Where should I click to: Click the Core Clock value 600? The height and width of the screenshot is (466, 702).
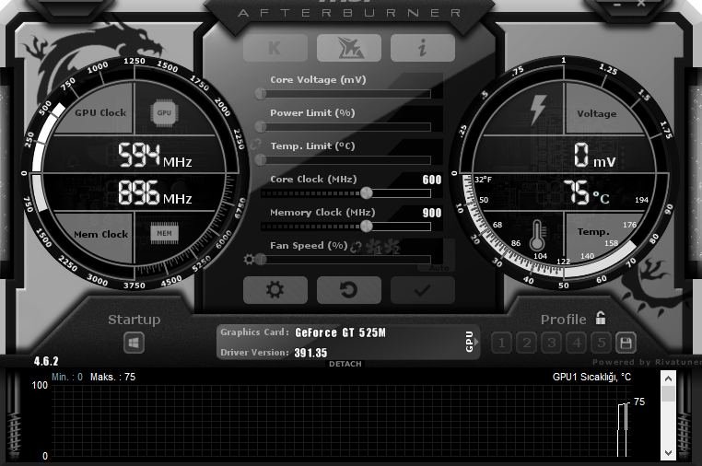431,180
